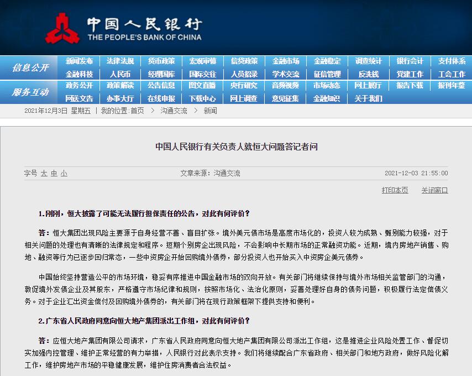This screenshot has width=472, height=376.
Task: Click 沟通交流 breadcrumb link
Action: (174, 111)
